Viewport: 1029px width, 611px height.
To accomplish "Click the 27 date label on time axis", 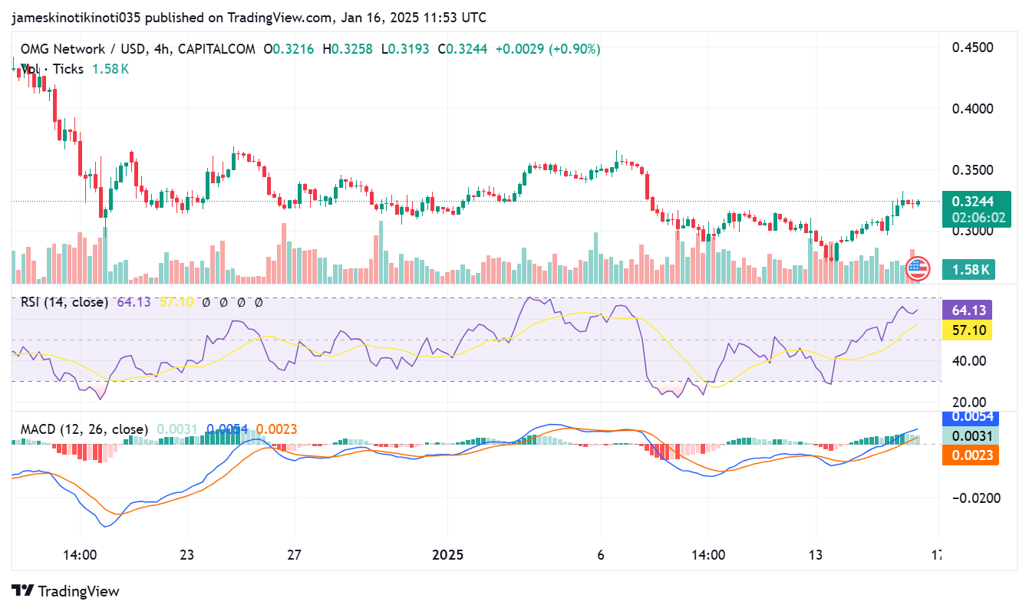I will coord(294,555).
